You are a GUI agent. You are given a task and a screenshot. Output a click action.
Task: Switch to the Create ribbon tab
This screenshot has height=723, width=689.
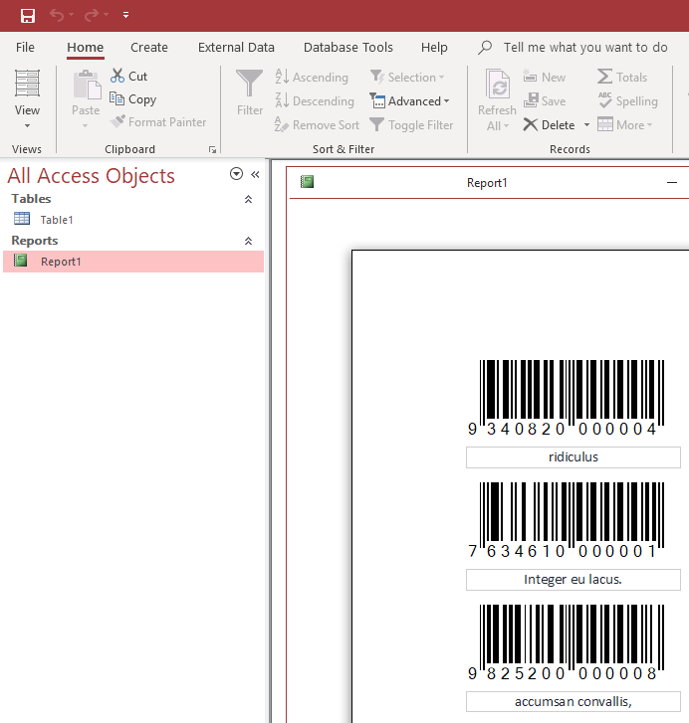point(149,48)
